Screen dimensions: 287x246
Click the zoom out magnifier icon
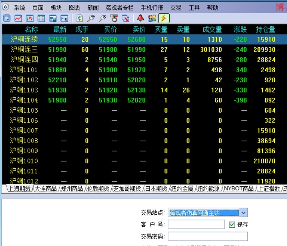click(102, 18)
